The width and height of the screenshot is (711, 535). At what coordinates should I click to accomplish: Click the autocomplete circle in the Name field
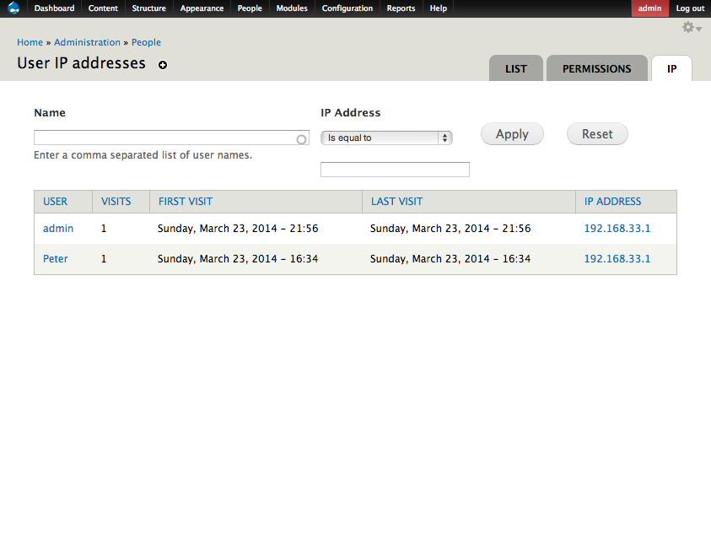(301, 139)
